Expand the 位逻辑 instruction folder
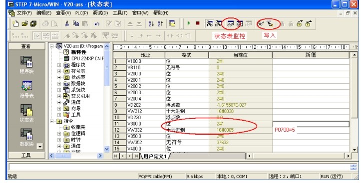Image resolution: width=363 pixels, height=183 pixels. coord(59,134)
